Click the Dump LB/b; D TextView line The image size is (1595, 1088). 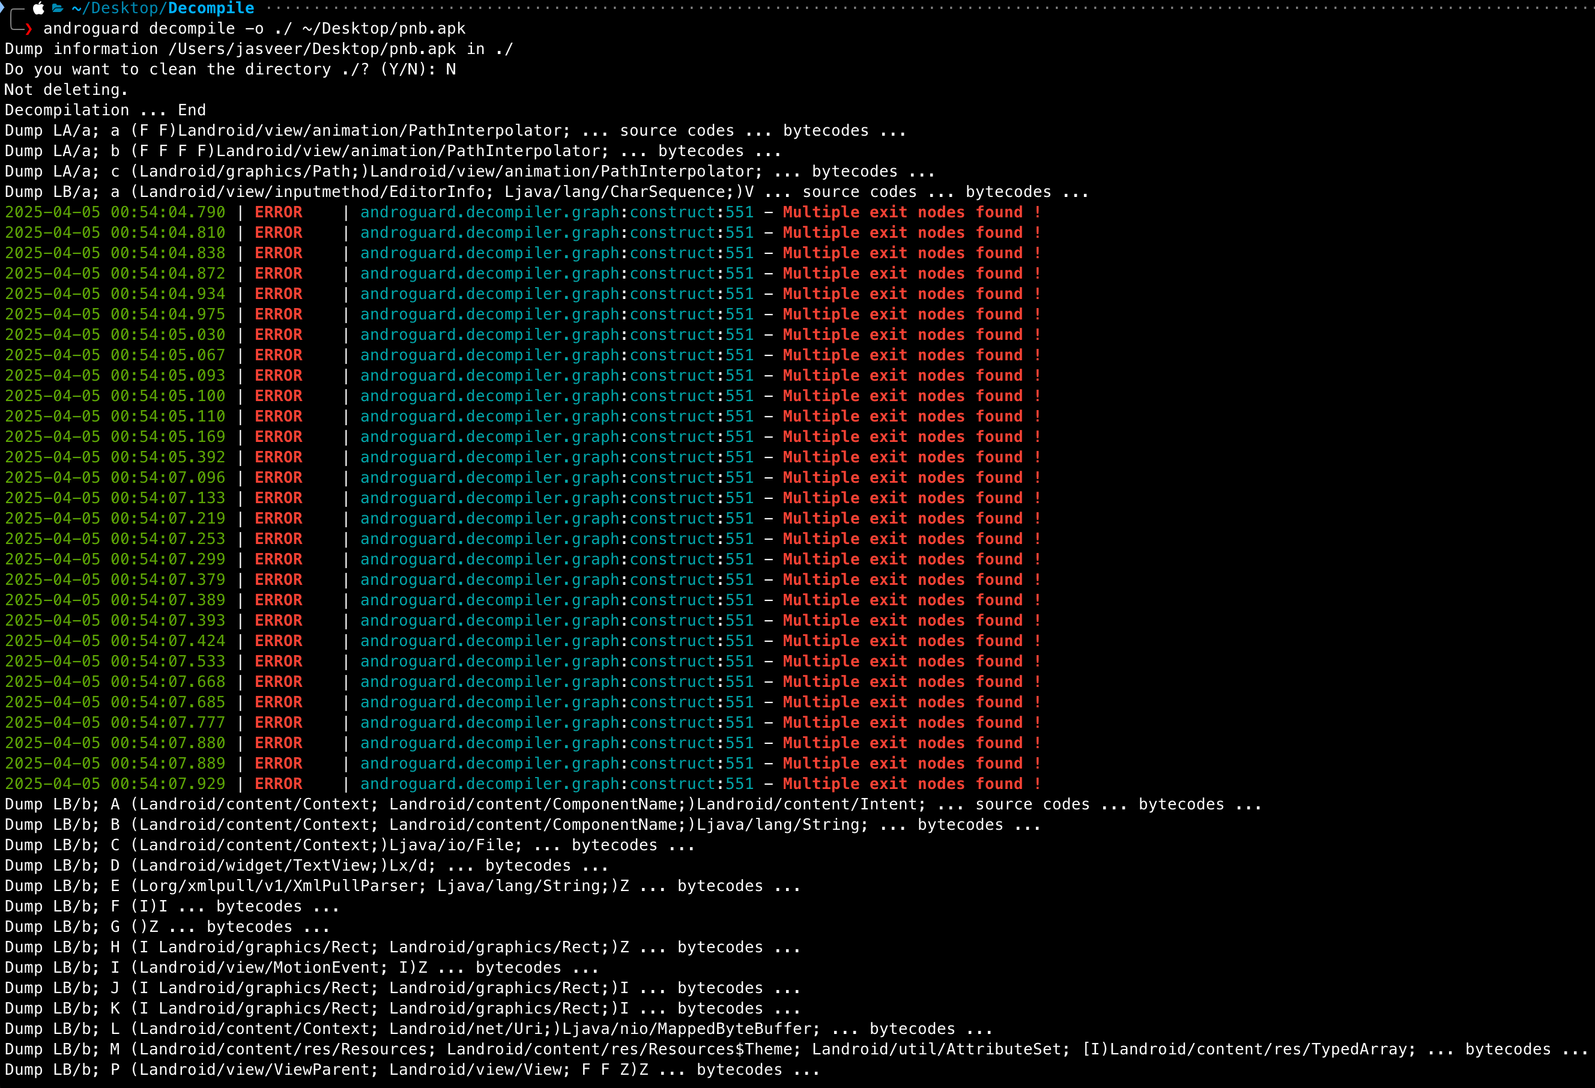[306, 866]
